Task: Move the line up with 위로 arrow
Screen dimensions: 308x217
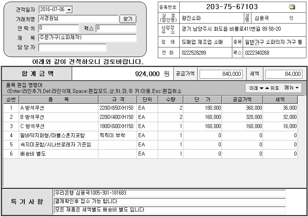Action: [x=272, y=88]
